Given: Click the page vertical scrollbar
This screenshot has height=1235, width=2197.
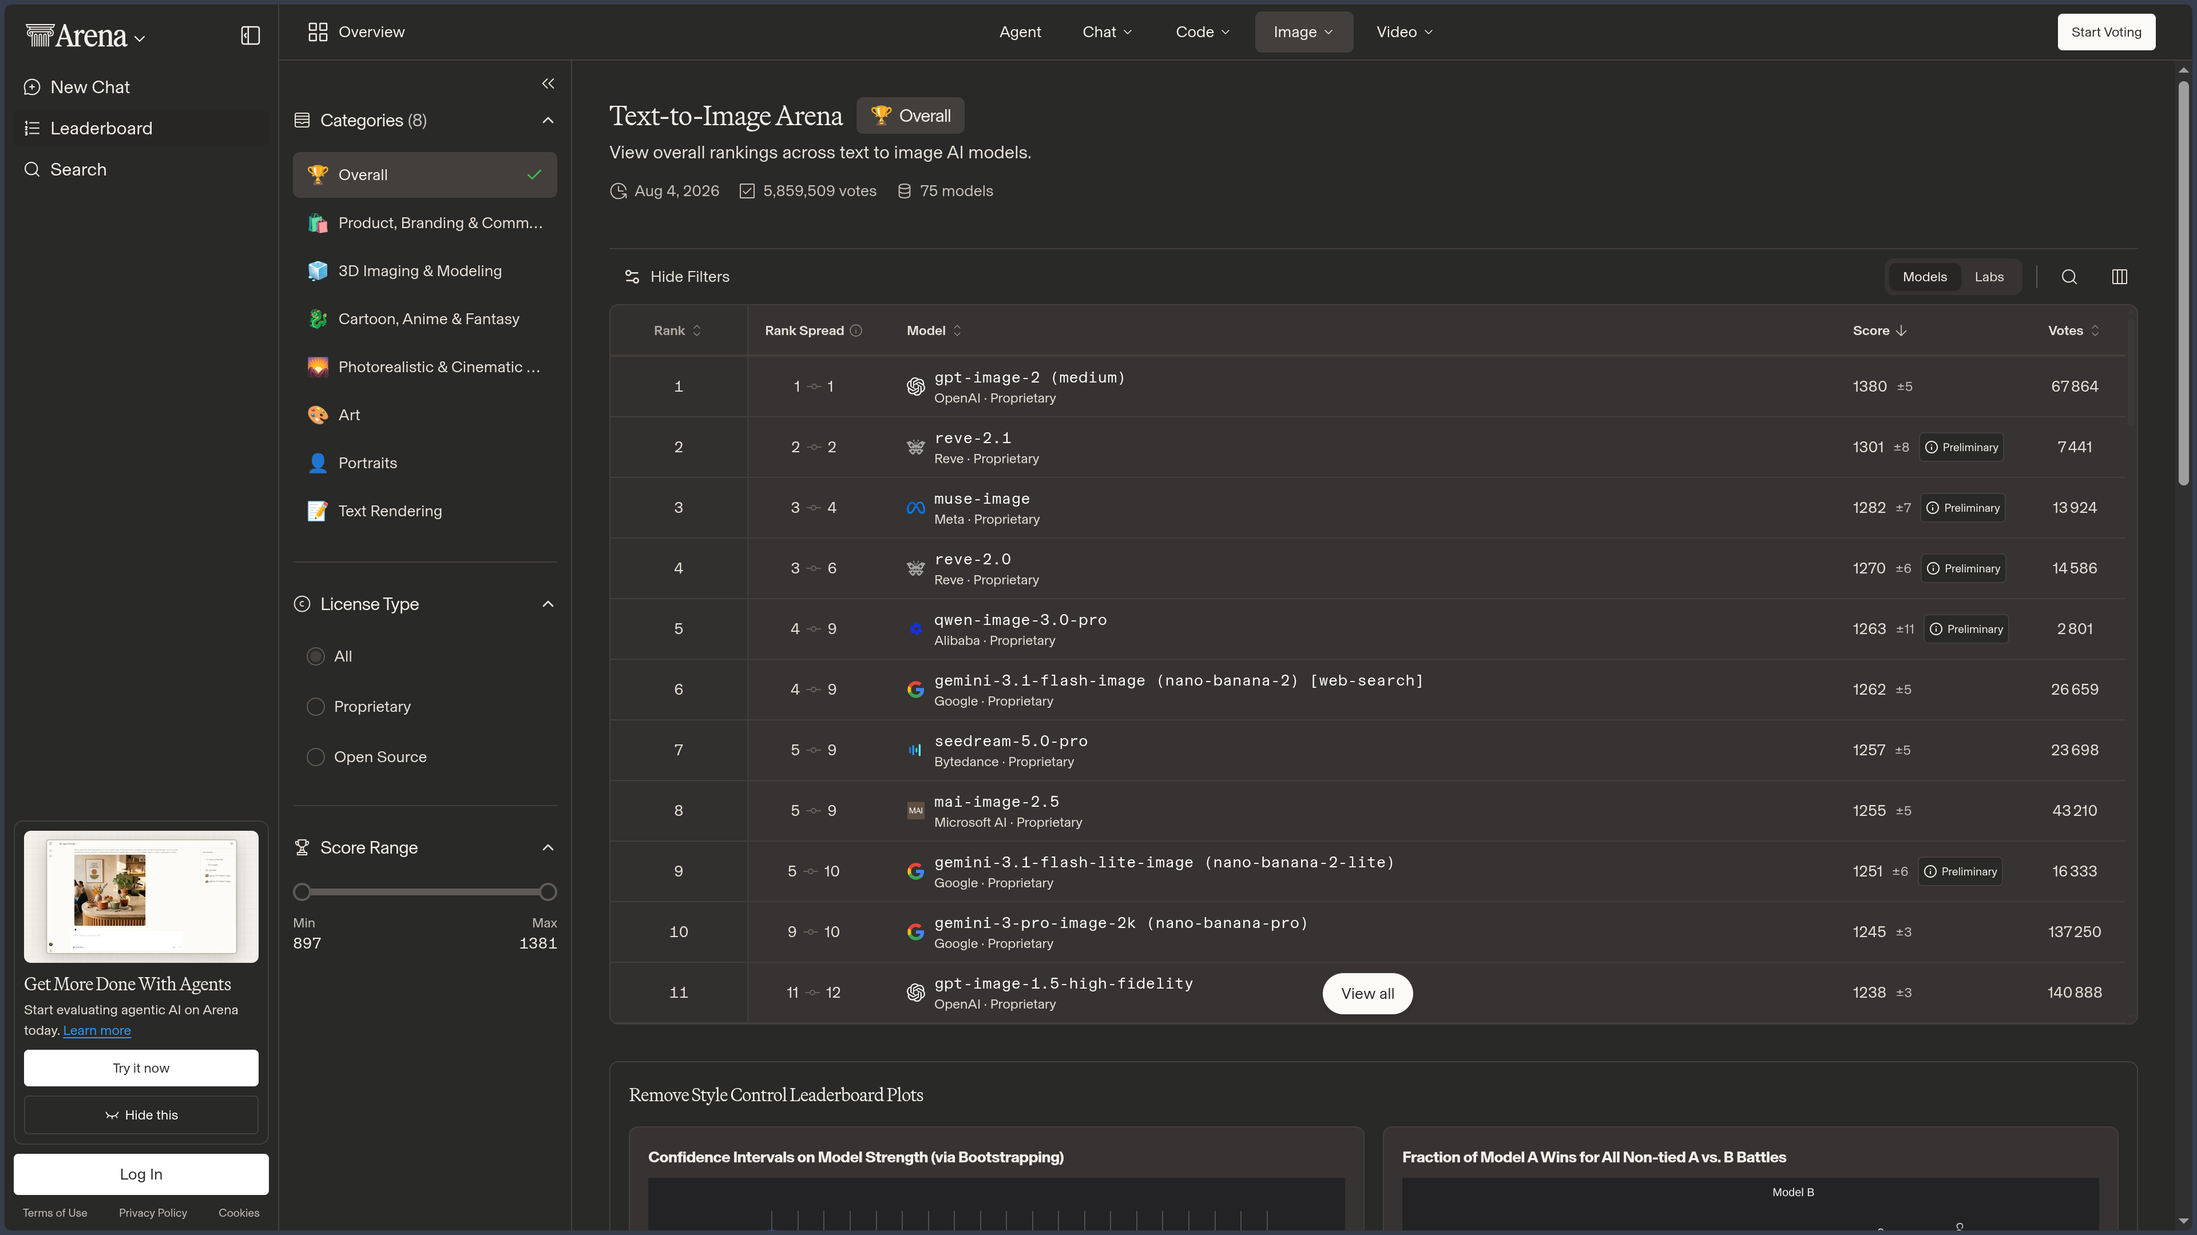Looking at the screenshot, I should (x=2183, y=282).
